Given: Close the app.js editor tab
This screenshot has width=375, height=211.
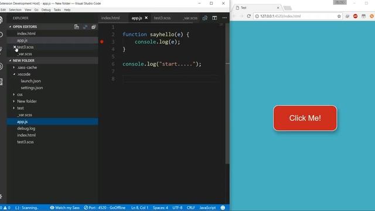Looking at the screenshot, I should pyautogui.click(x=146, y=18).
